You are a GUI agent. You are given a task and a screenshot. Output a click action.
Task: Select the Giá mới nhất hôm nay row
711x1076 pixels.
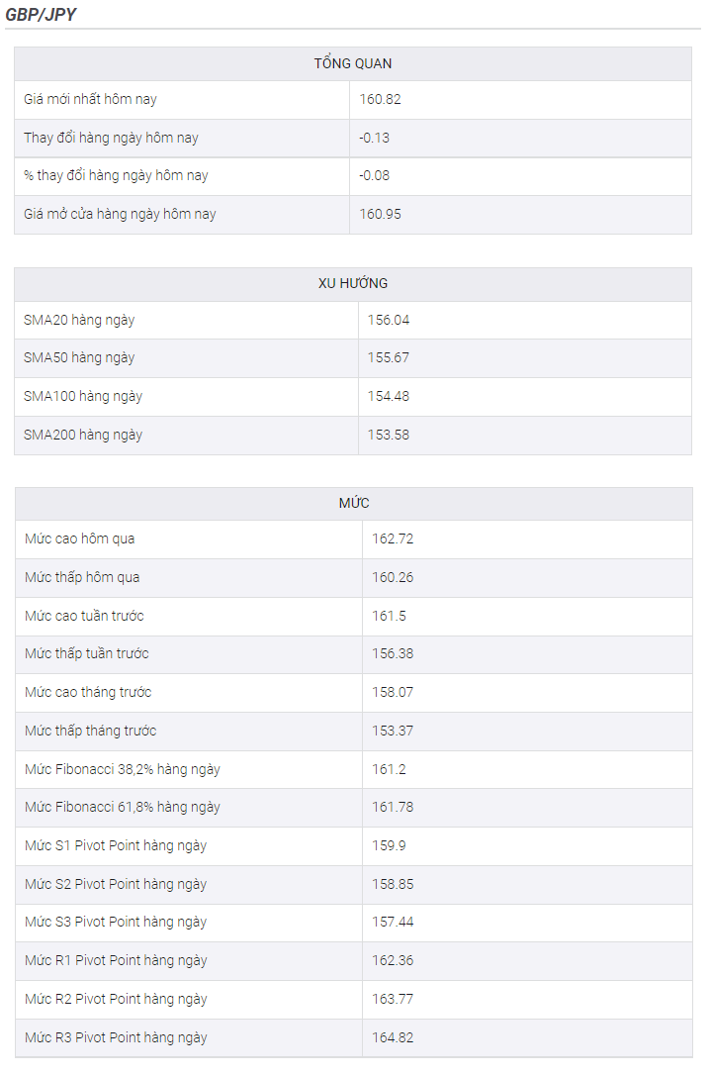click(353, 100)
